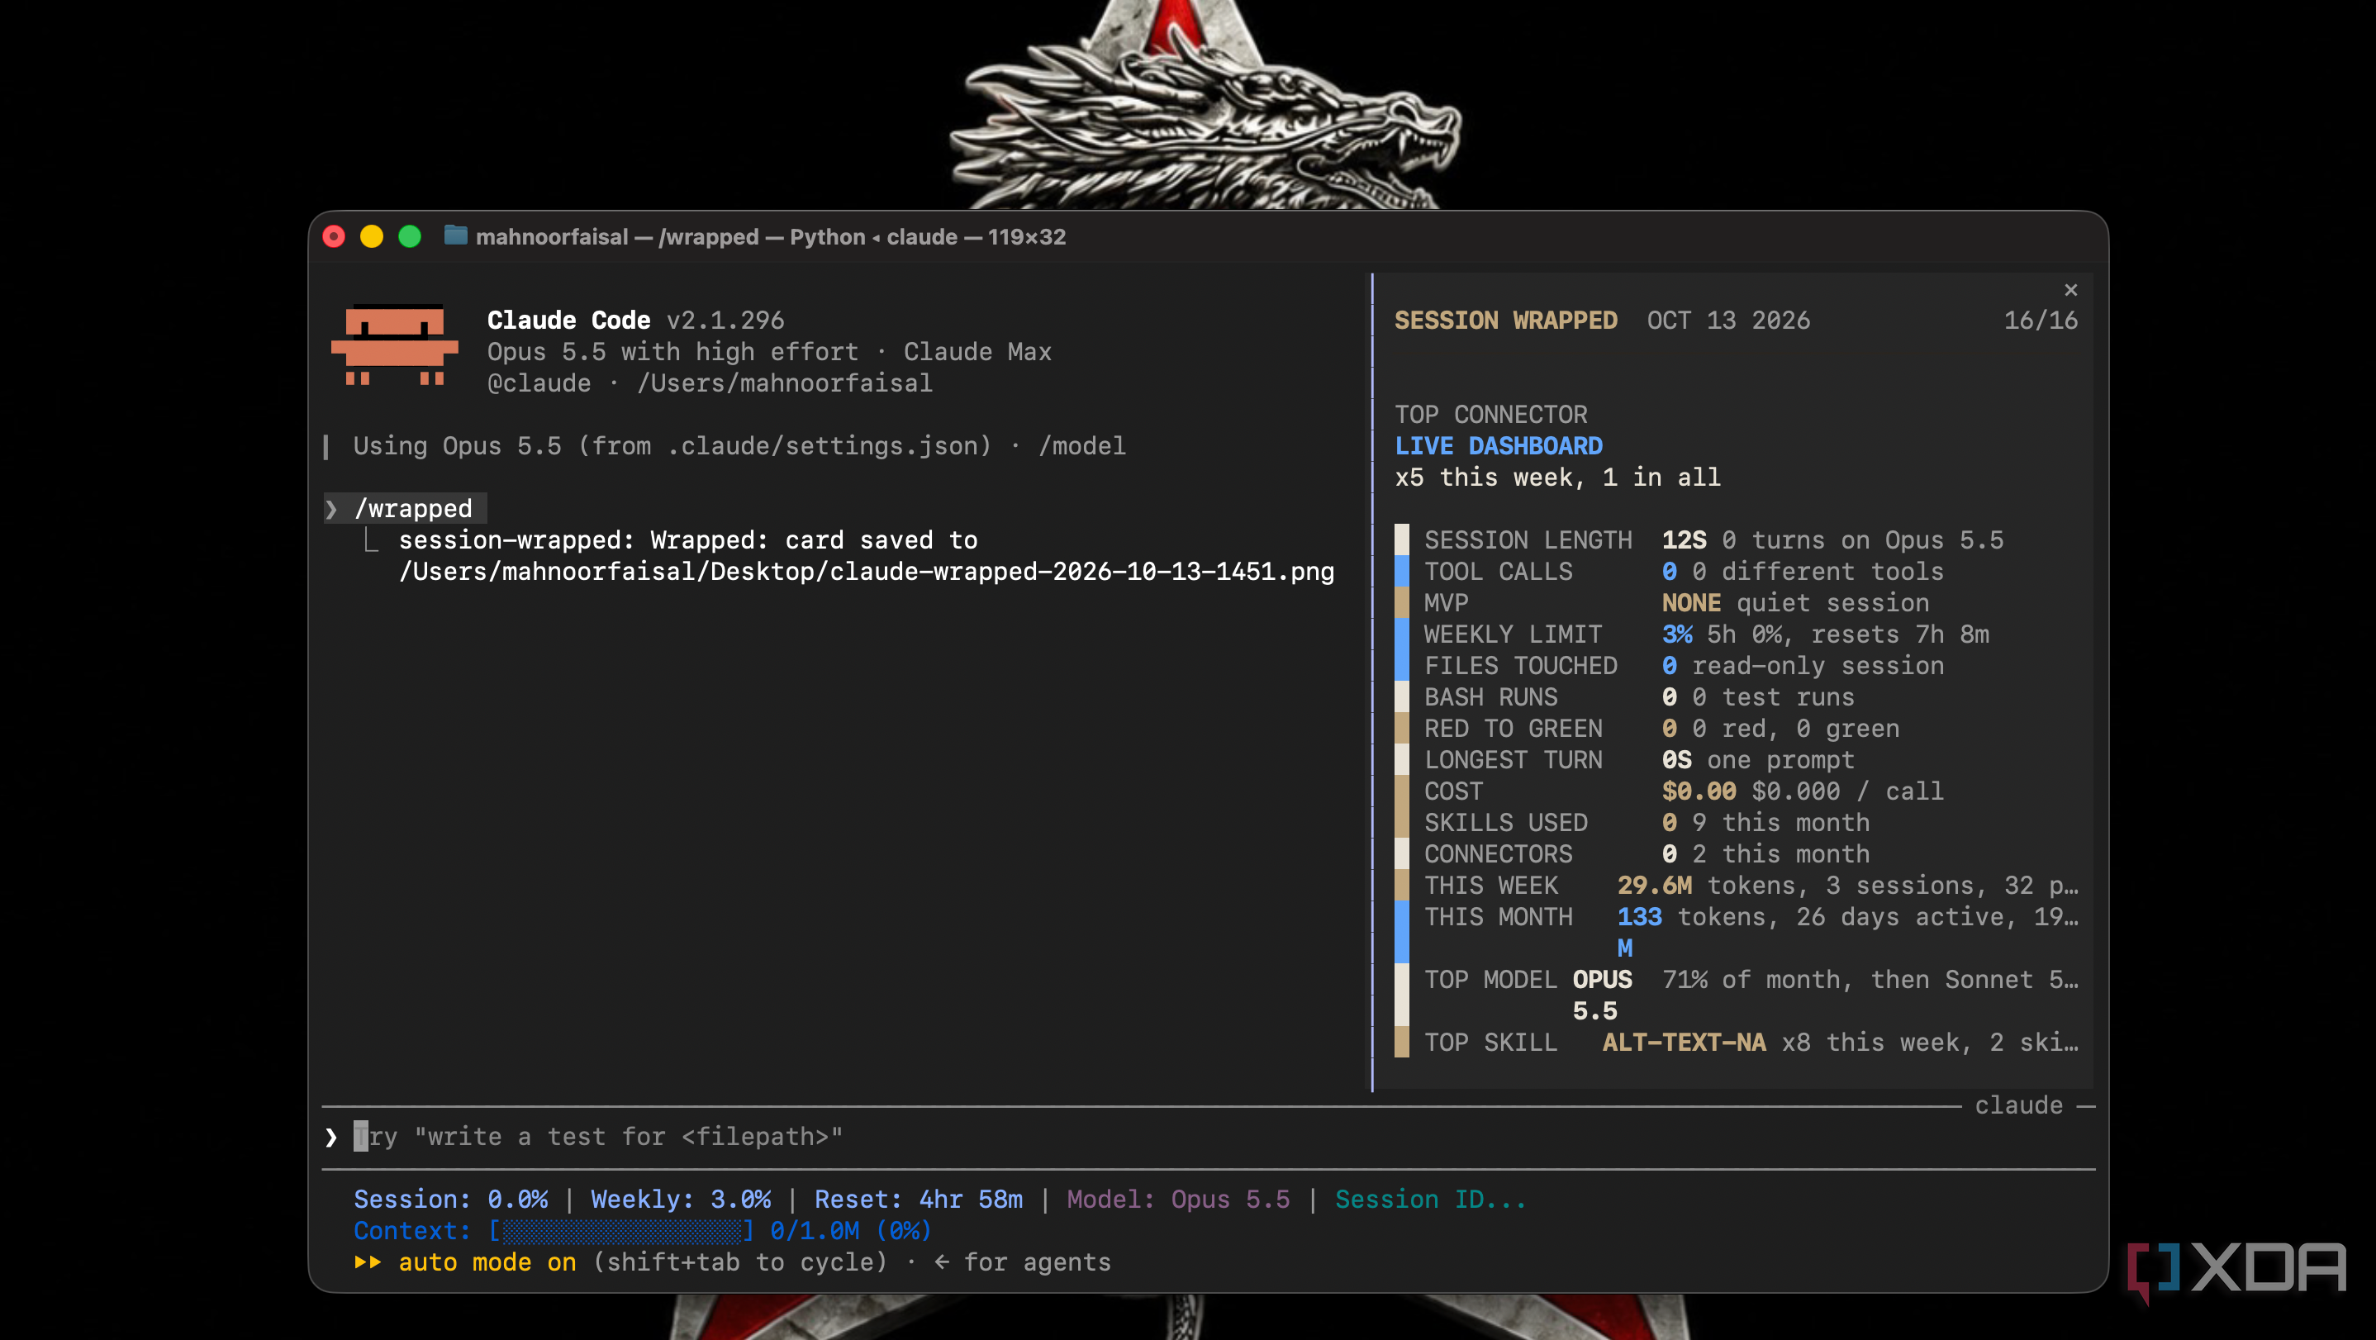
Task: Click the auto mode on indicator text
Action: click(487, 1262)
